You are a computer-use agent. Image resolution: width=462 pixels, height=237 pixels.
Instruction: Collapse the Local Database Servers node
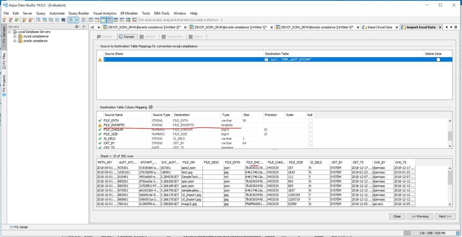pos(10,32)
